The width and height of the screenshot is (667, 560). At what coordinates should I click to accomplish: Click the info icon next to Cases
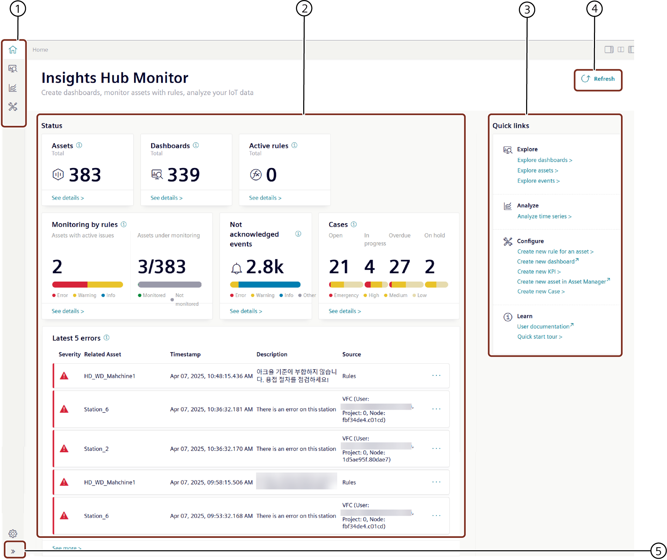pos(354,224)
